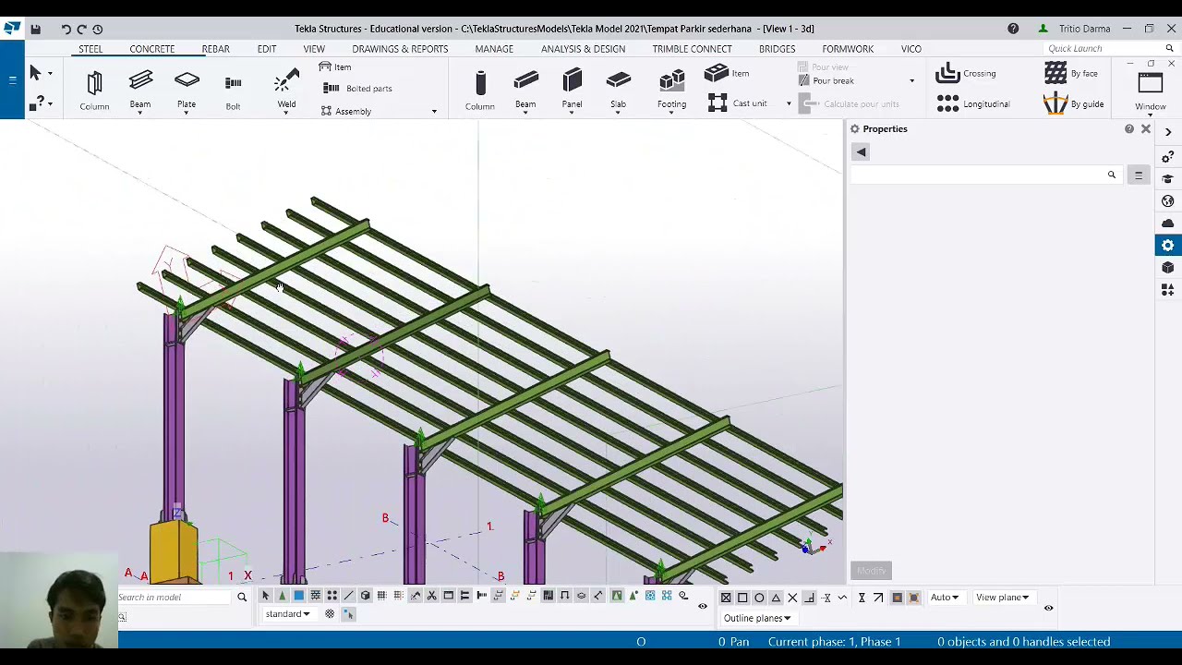Click the Undo arrow icon
This screenshot has width=1182, height=665.
pos(66,29)
